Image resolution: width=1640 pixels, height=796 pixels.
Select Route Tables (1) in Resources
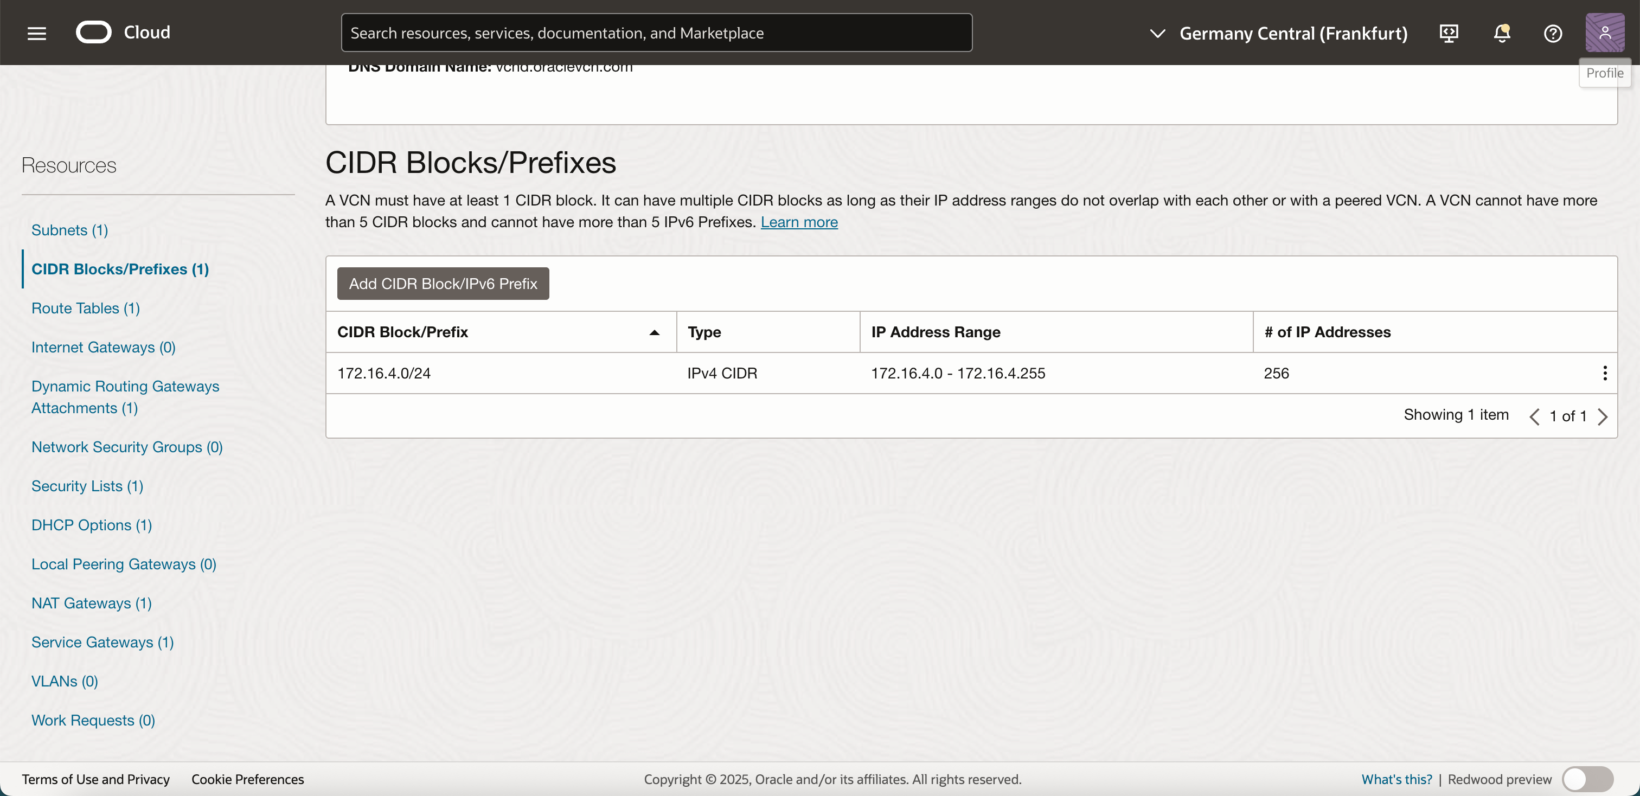click(x=85, y=308)
